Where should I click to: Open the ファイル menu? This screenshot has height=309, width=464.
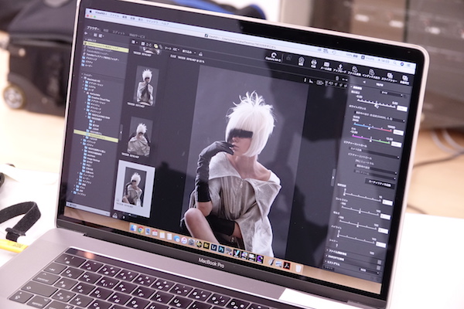(x=114, y=15)
